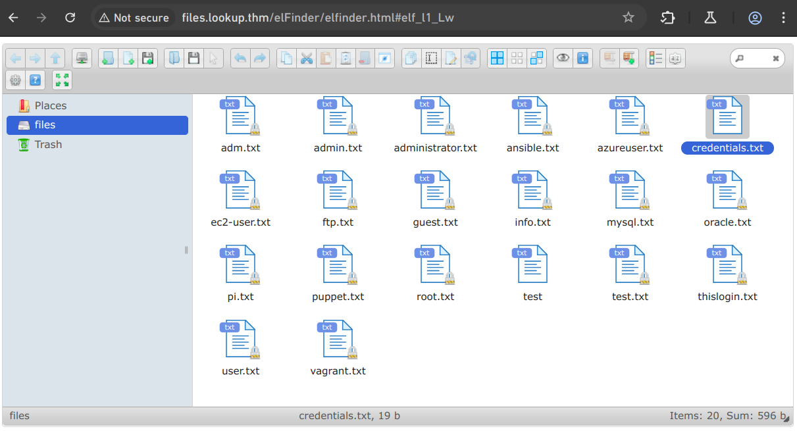Switch to list view

(x=656, y=59)
